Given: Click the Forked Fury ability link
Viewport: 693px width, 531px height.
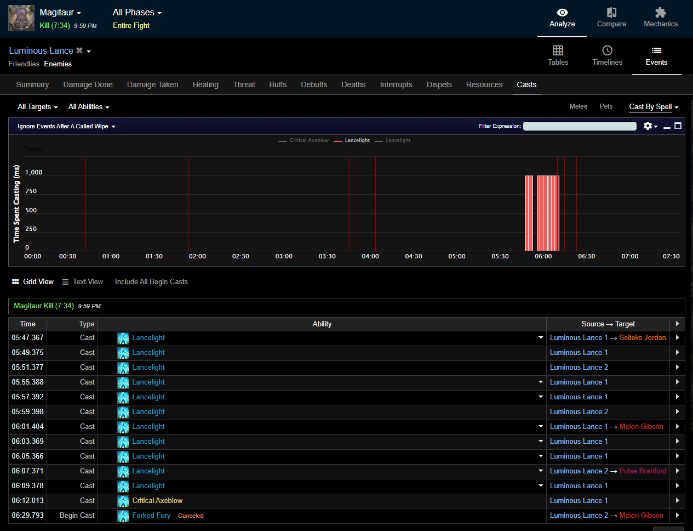Looking at the screenshot, I should [x=151, y=516].
